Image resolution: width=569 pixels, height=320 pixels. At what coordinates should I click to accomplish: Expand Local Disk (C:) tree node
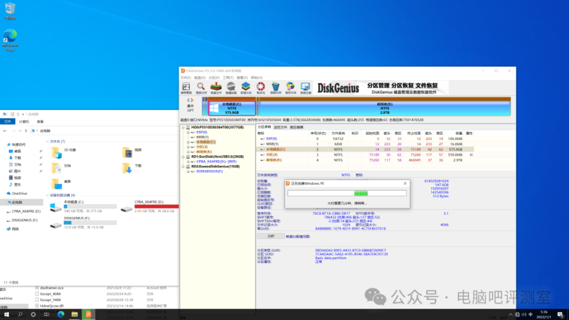point(188,142)
